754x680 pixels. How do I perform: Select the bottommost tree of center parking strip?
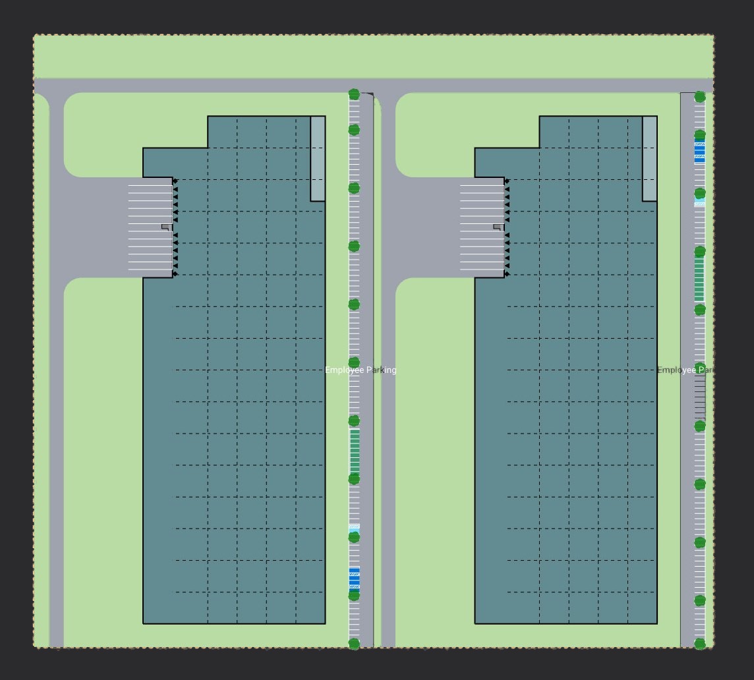click(354, 644)
